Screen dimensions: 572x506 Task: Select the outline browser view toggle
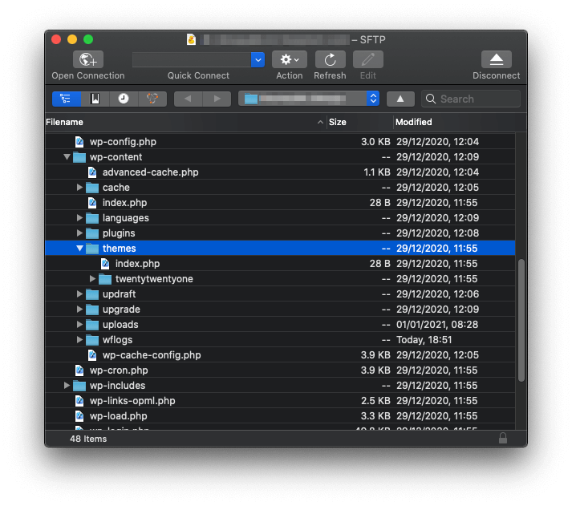[x=66, y=99]
